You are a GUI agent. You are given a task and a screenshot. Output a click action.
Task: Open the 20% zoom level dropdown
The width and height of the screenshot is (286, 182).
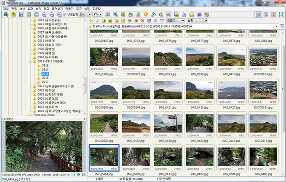pyautogui.click(x=89, y=15)
